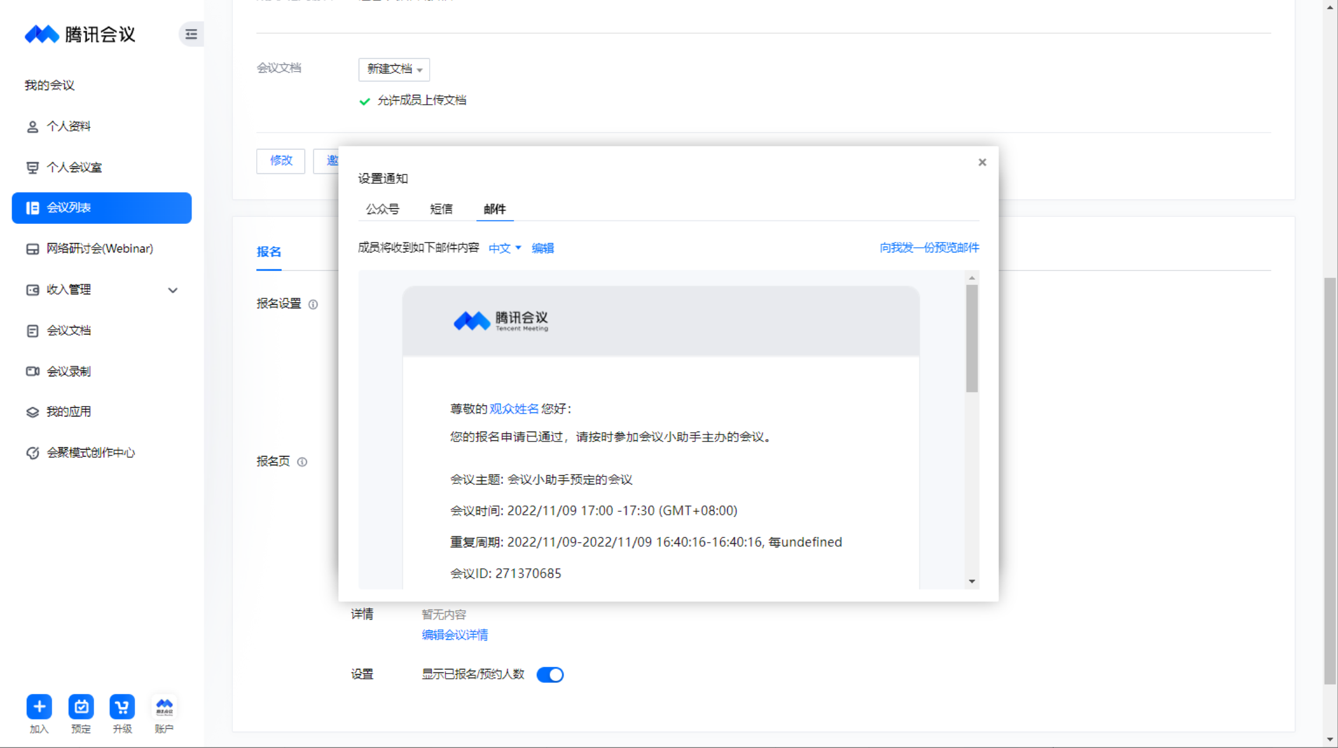Image resolution: width=1338 pixels, height=748 pixels.
Task: Toggle 允许成员上传文档 checkmark
Action: (364, 101)
